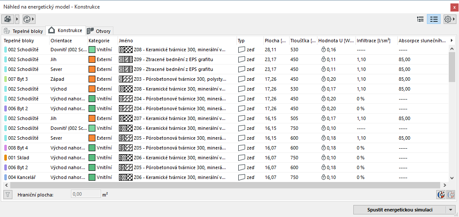Click wall type icon in 008 Byt 4 row
This screenshot has height=217, width=459.
pyautogui.click(x=241, y=148)
